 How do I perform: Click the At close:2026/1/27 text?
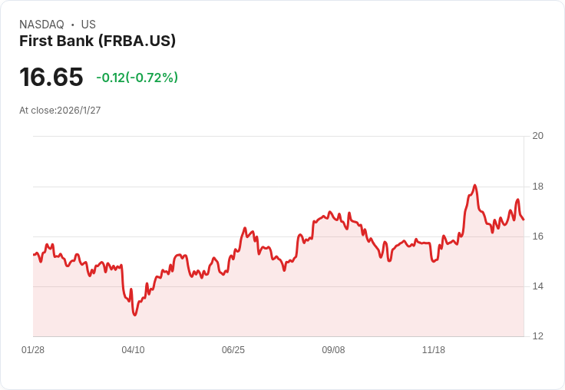60,111
